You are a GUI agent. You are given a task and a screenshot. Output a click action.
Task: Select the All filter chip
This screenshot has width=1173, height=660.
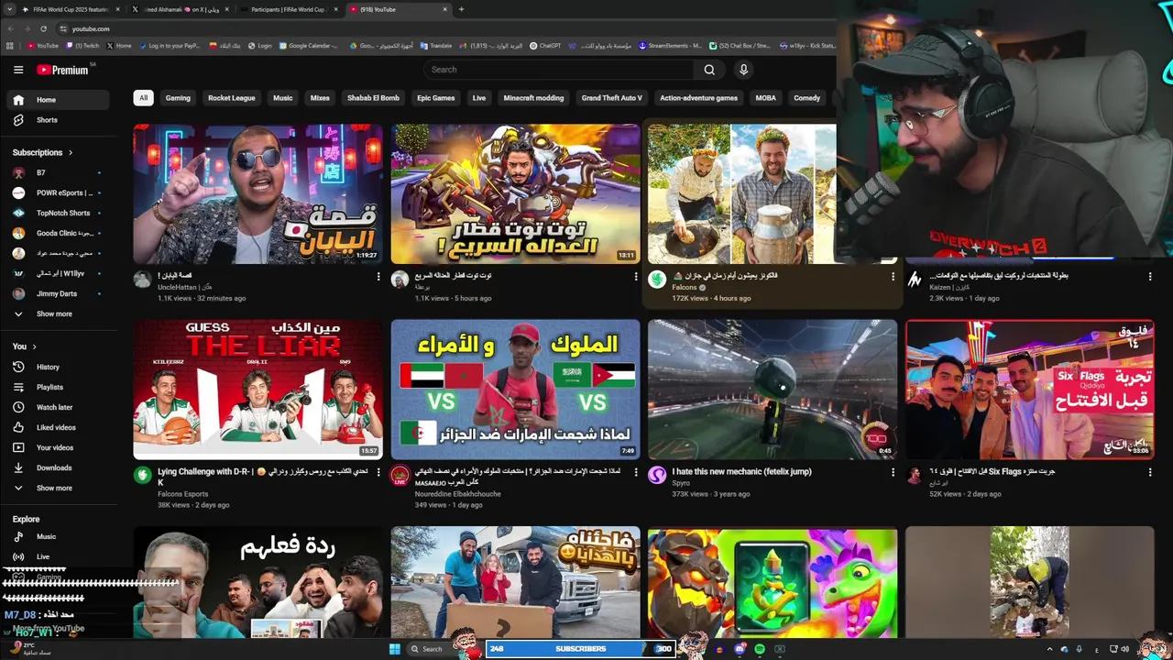tap(143, 98)
